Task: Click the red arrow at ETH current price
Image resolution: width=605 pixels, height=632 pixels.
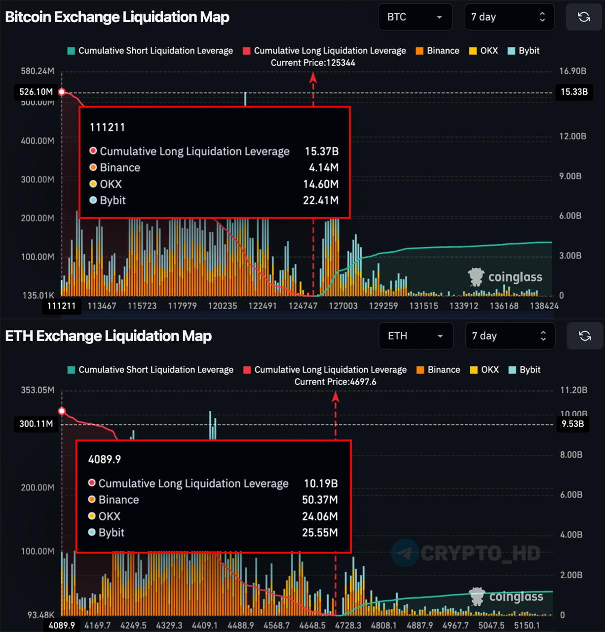Action: [336, 396]
